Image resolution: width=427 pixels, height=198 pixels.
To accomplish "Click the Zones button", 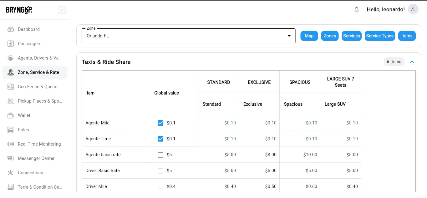I will click(x=330, y=36).
